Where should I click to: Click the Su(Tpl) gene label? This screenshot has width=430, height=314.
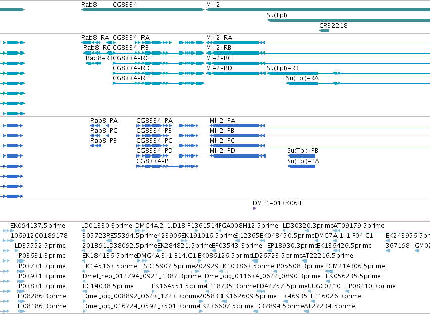pos(277,15)
